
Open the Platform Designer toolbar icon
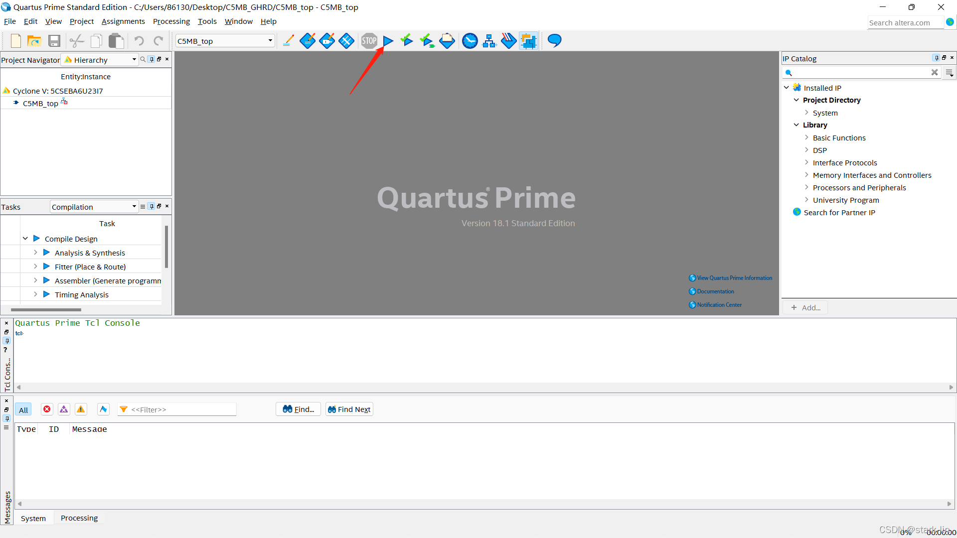[x=528, y=41]
